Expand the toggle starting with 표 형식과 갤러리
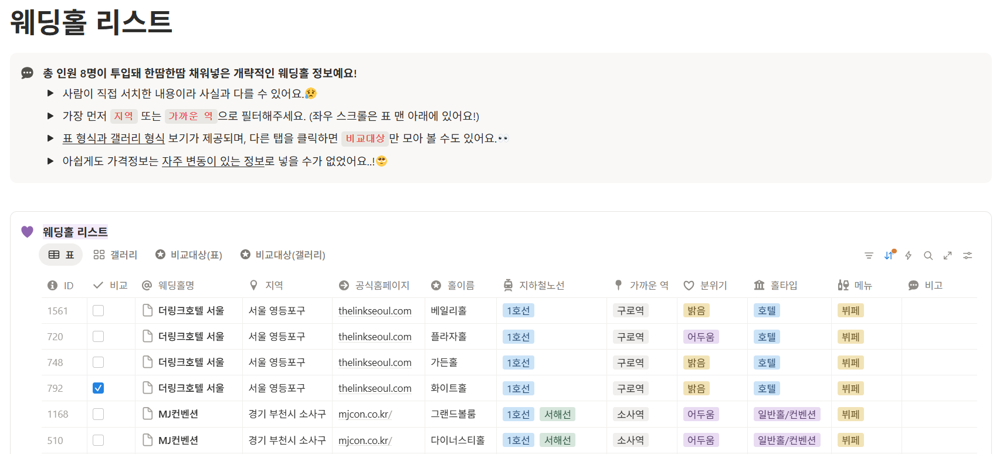This screenshot has height=454, width=1003. click(50, 138)
